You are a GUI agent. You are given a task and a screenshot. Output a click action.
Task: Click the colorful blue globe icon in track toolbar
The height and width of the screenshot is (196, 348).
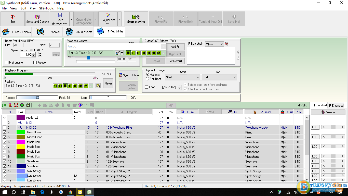click(x=80, y=105)
